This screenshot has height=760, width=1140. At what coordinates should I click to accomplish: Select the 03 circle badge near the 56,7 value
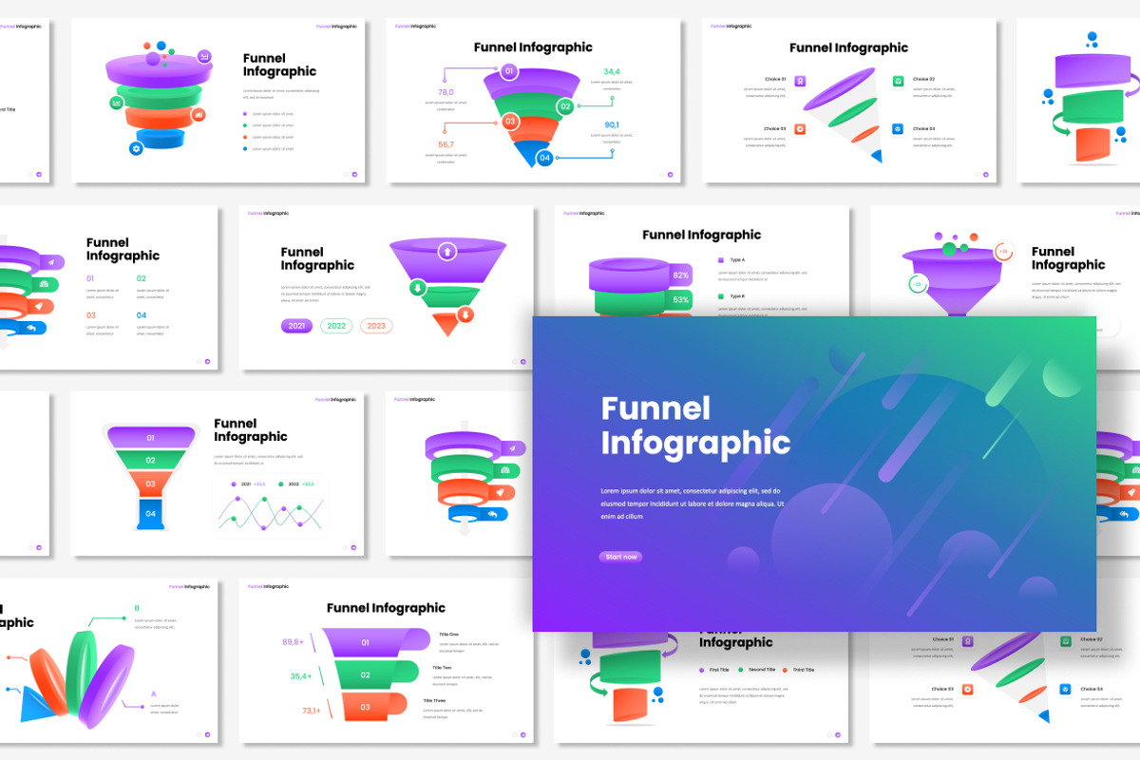click(510, 121)
